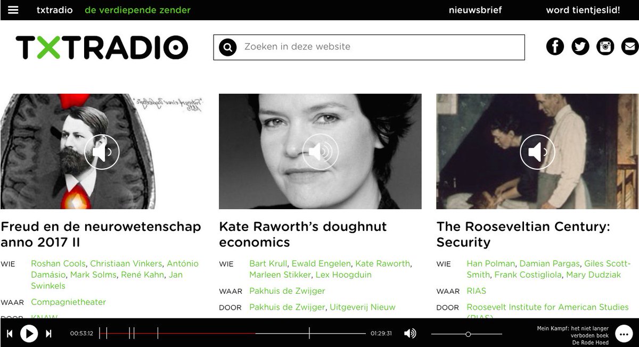This screenshot has height=347, width=639.
Task: Open speaker Bart Krull
Action: [268, 263]
